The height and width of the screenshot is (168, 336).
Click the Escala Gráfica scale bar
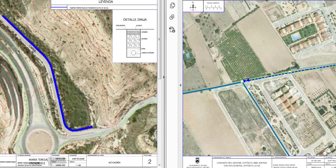point(214,7)
